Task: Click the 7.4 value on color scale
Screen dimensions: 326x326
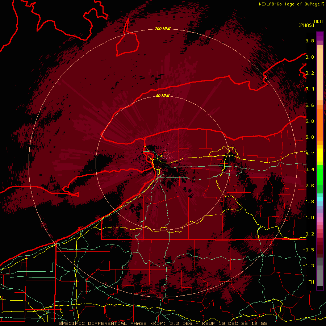Action: (x=310, y=89)
